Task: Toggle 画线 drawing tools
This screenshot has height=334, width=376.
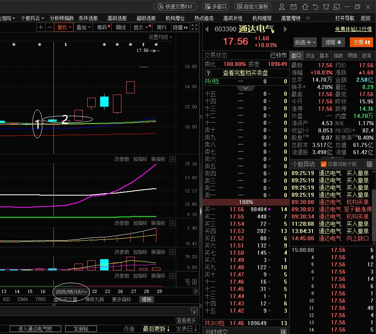Action: click(121, 27)
